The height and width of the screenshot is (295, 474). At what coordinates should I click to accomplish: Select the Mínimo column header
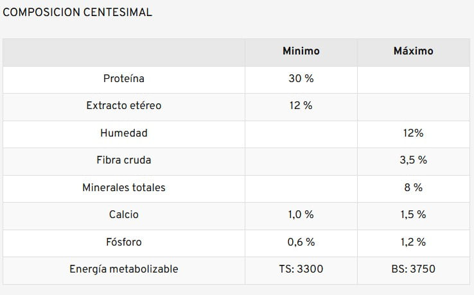[x=301, y=51]
